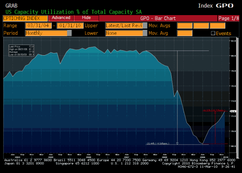This screenshot has height=173, width=242.
Task: Toggle the Events checkbox
Action: pyautogui.click(x=213, y=33)
